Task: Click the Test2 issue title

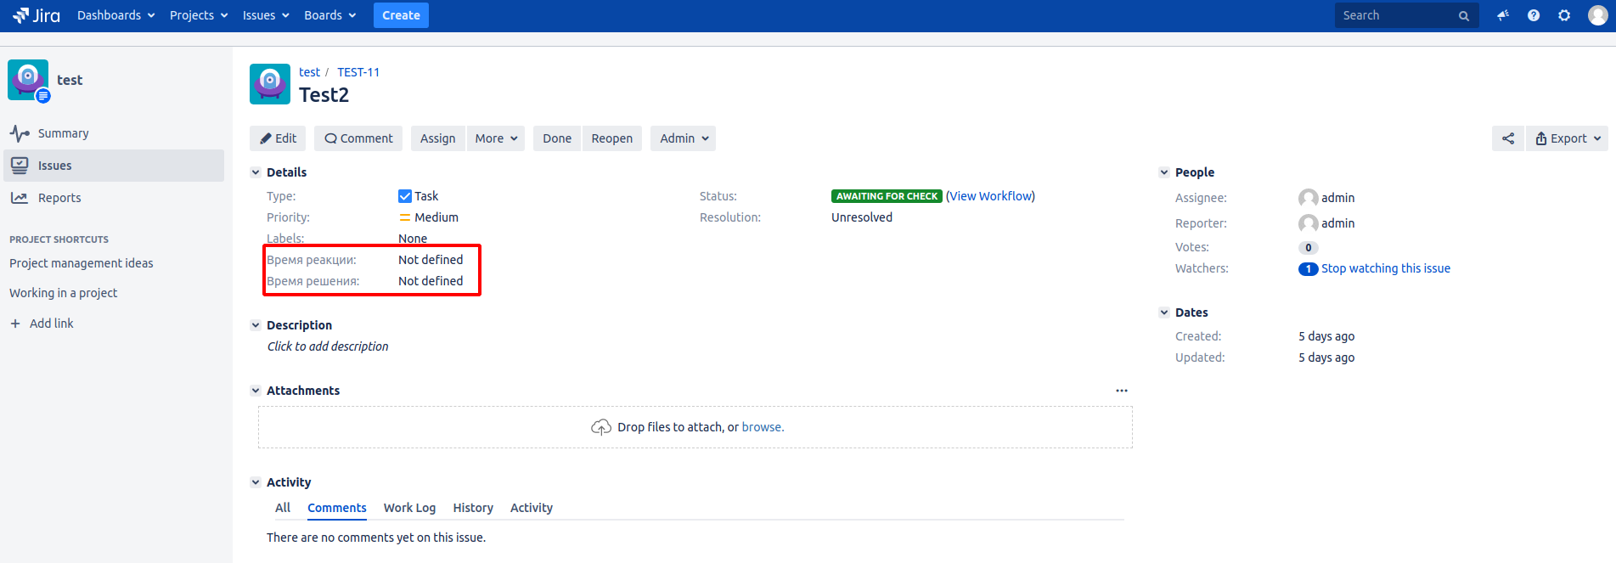Action: pyautogui.click(x=324, y=95)
